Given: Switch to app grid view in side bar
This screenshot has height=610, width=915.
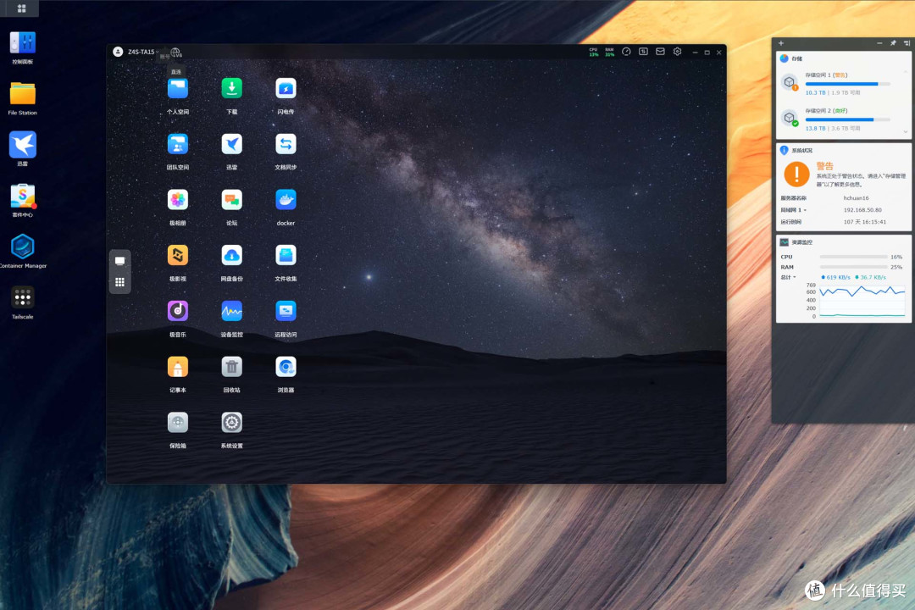Looking at the screenshot, I should pos(119,282).
